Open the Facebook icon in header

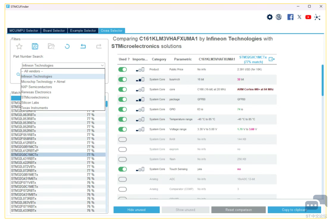pyautogui.click(x=290, y=17)
